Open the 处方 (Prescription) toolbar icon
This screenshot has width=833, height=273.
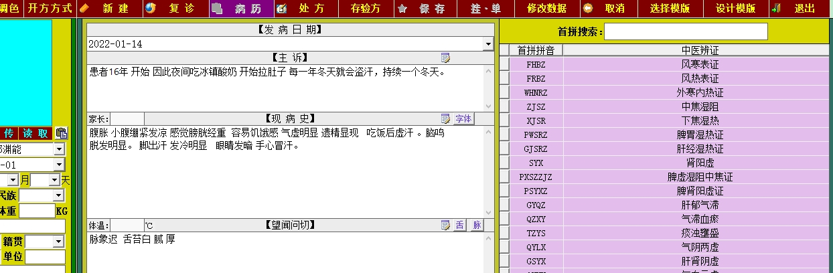(x=283, y=9)
